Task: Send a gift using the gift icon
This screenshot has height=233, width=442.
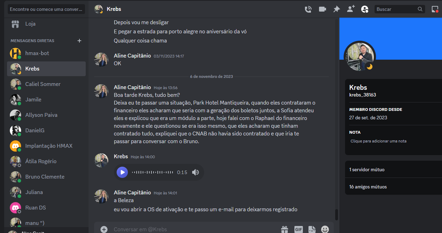Action: tap(285, 229)
